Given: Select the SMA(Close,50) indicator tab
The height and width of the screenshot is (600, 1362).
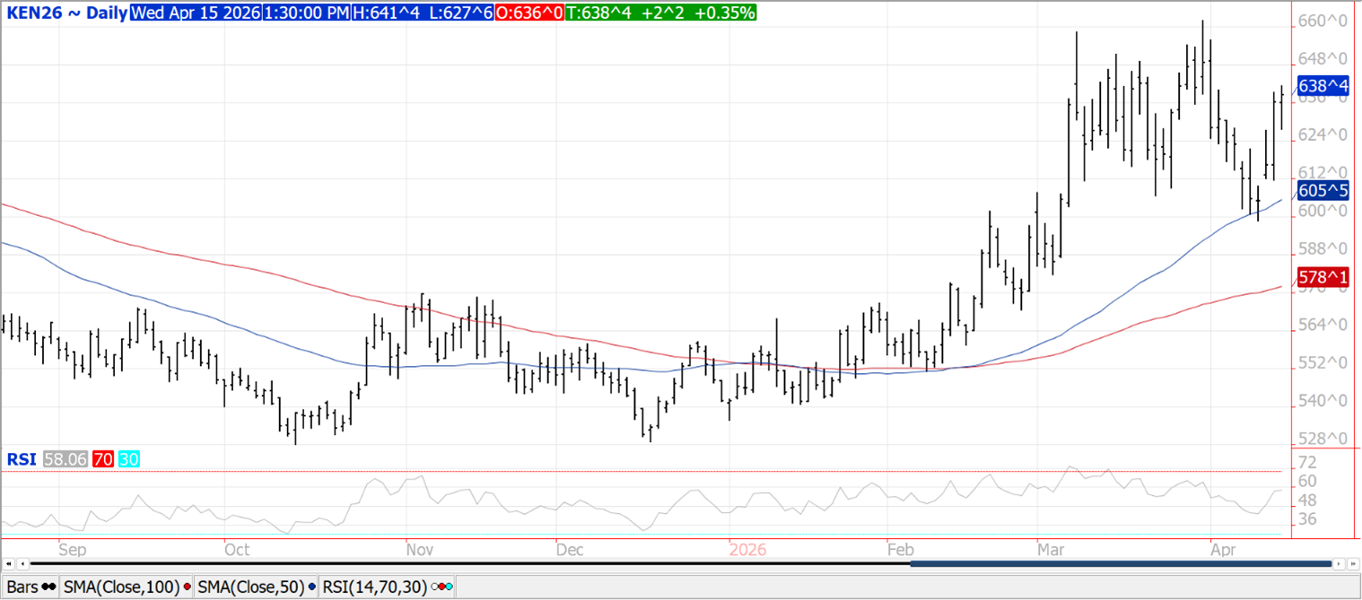Looking at the screenshot, I should [x=255, y=587].
